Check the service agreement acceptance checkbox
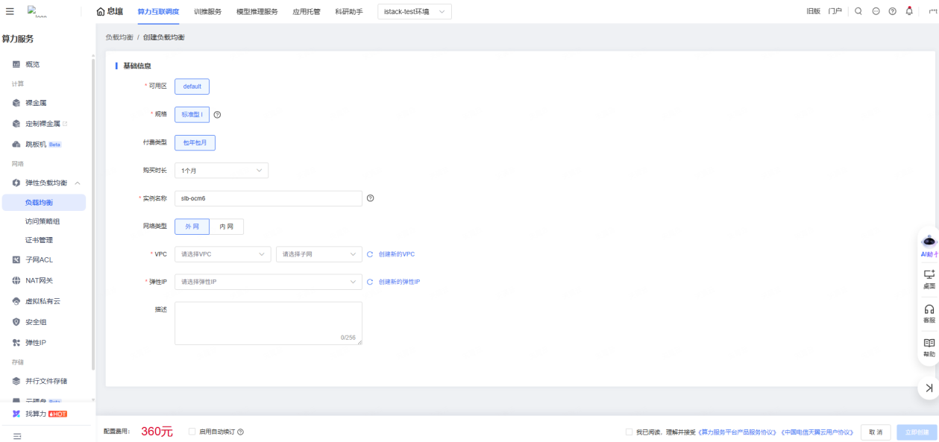Image resolution: width=939 pixels, height=442 pixels. pyautogui.click(x=629, y=432)
